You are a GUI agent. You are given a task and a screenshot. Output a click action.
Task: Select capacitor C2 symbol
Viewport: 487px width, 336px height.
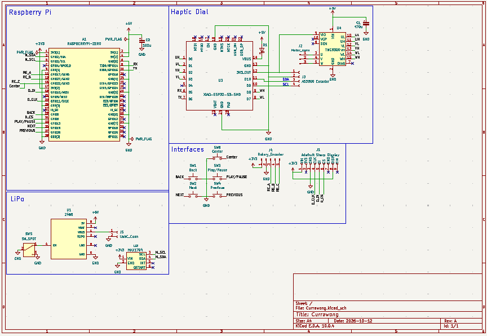click(x=141, y=41)
